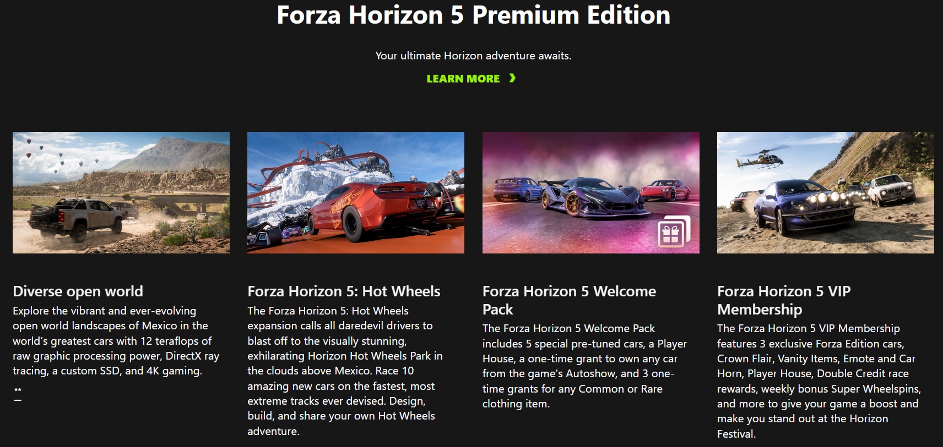Click the VIP Membership description text
The height and width of the screenshot is (447, 943).
click(819, 381)
